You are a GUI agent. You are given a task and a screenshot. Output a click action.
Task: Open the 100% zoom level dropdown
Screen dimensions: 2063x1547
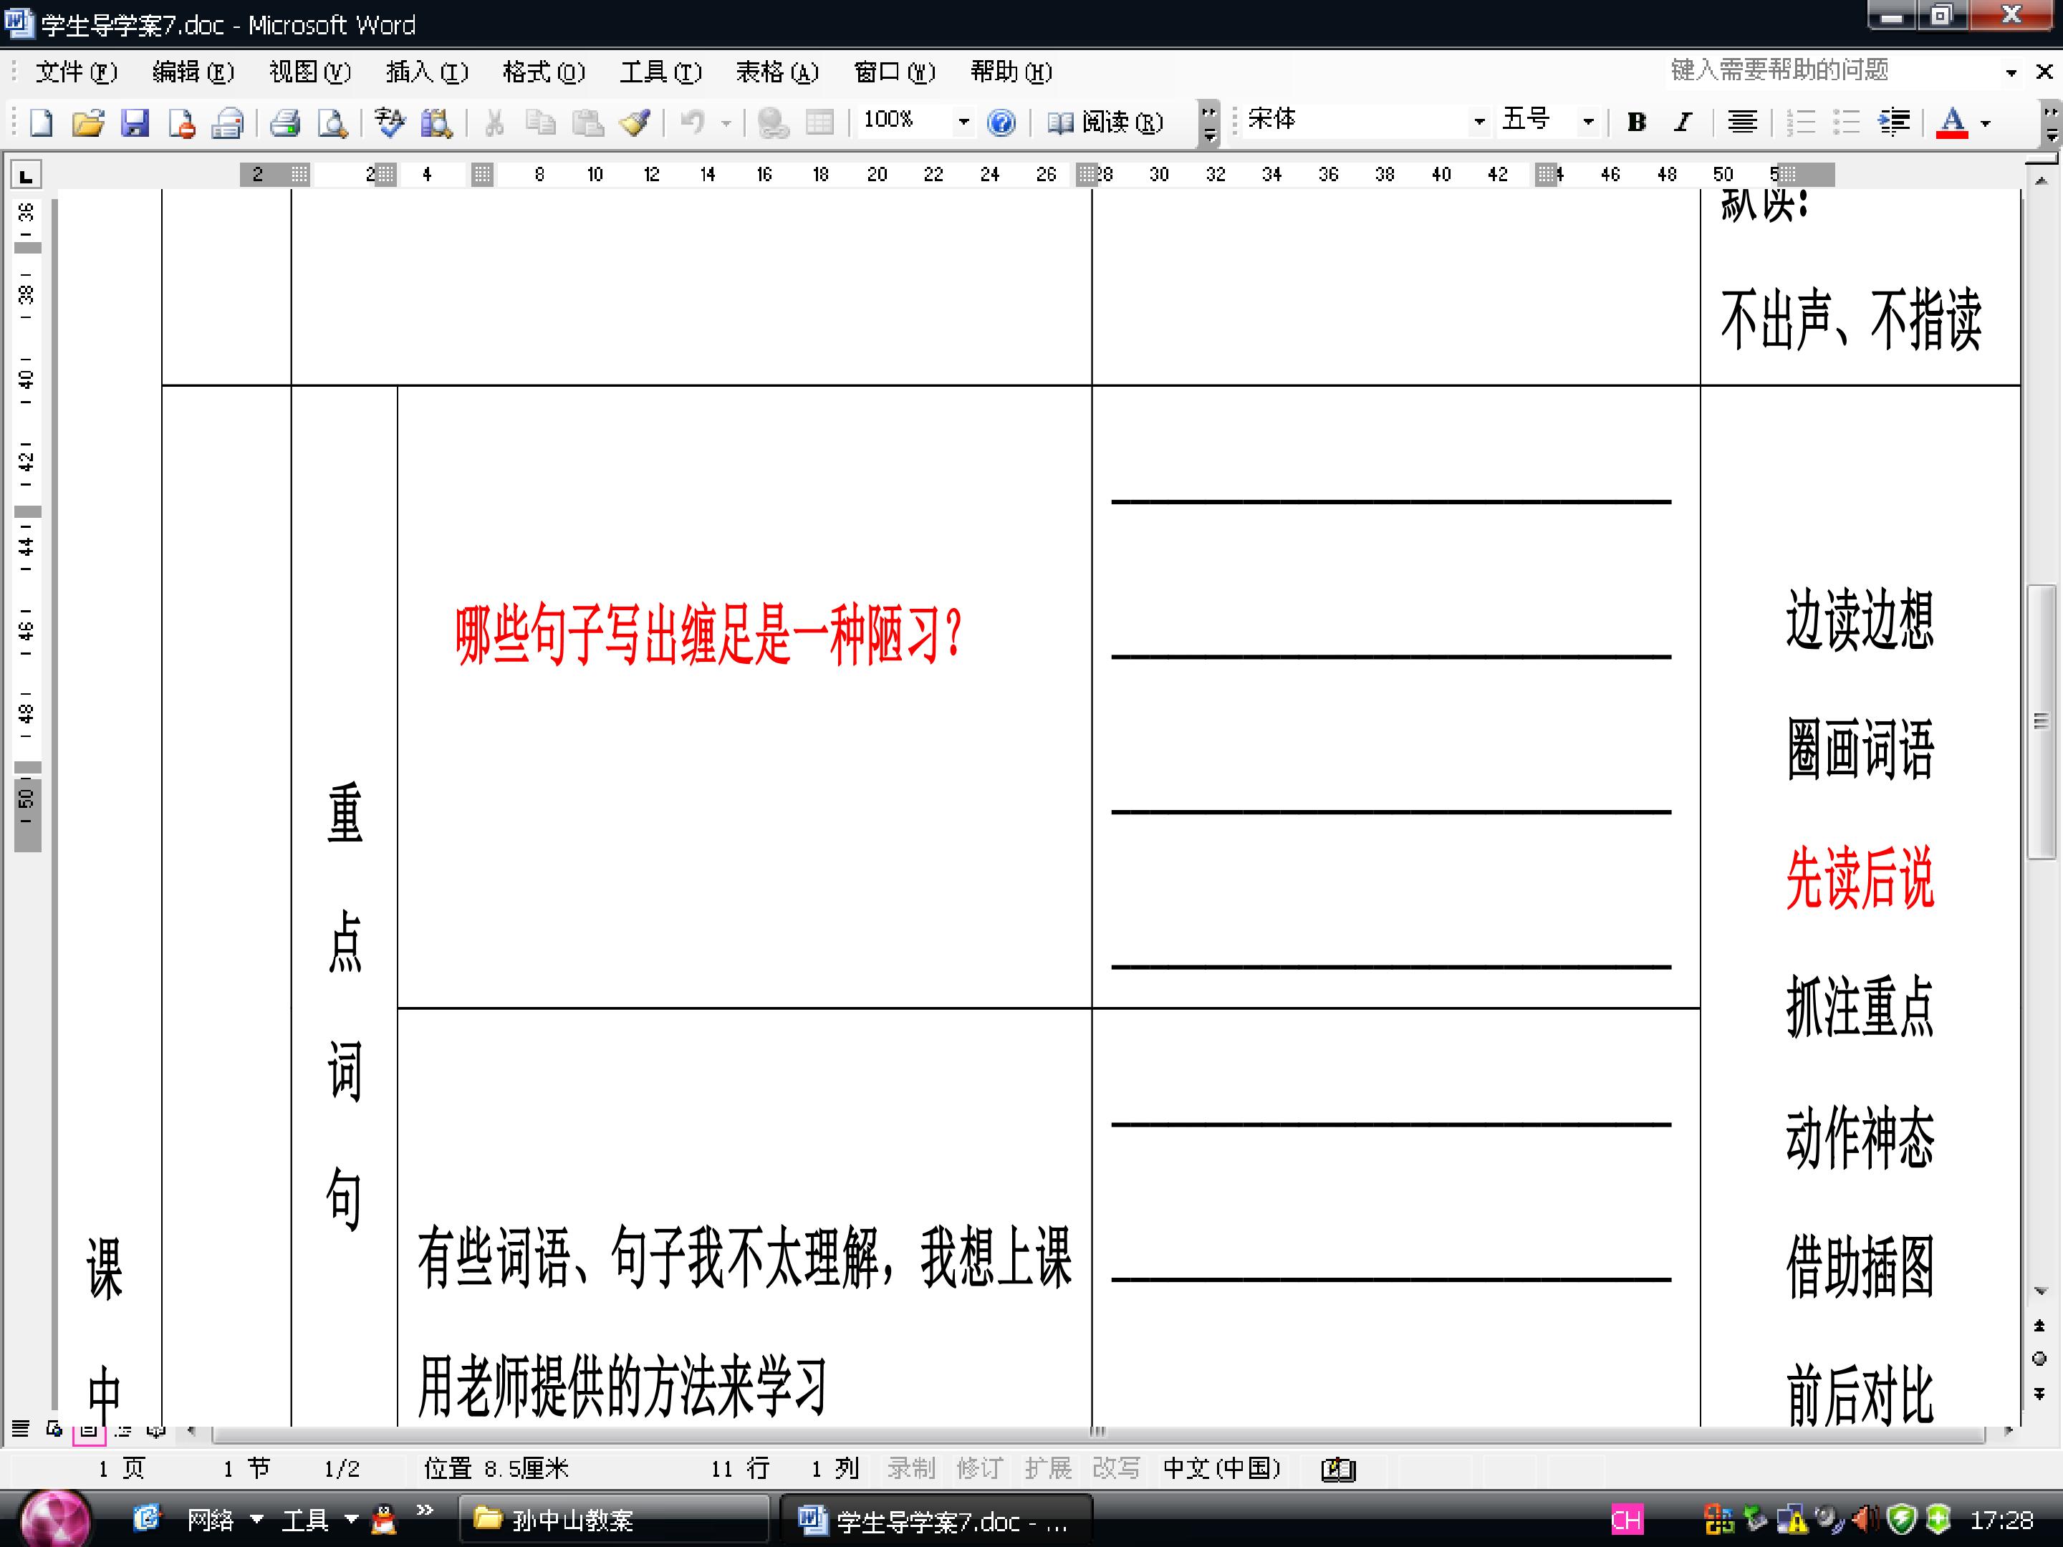click(x=963, y=122)
